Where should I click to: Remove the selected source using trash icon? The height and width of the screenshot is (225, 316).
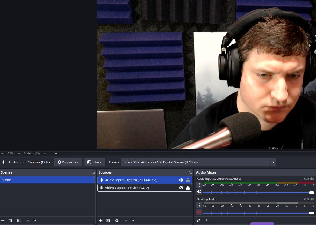tap(108, 221)
